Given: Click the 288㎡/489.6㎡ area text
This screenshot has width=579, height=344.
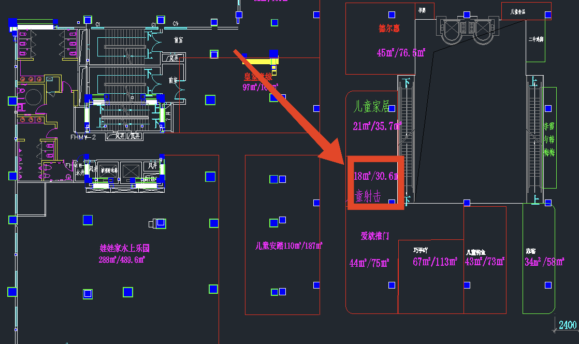Looking at the screenshot, I should [x=121, y=260].
